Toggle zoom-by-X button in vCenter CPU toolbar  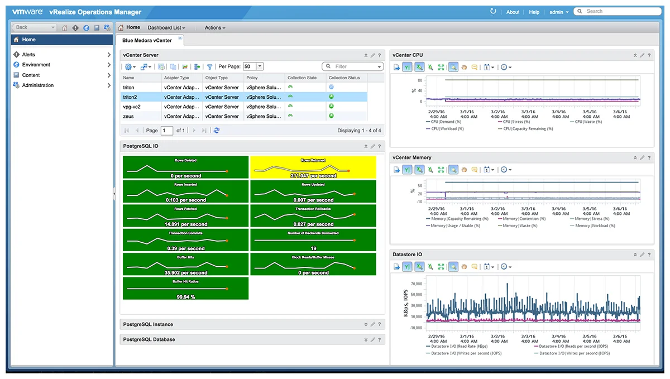tap(419, 67)
